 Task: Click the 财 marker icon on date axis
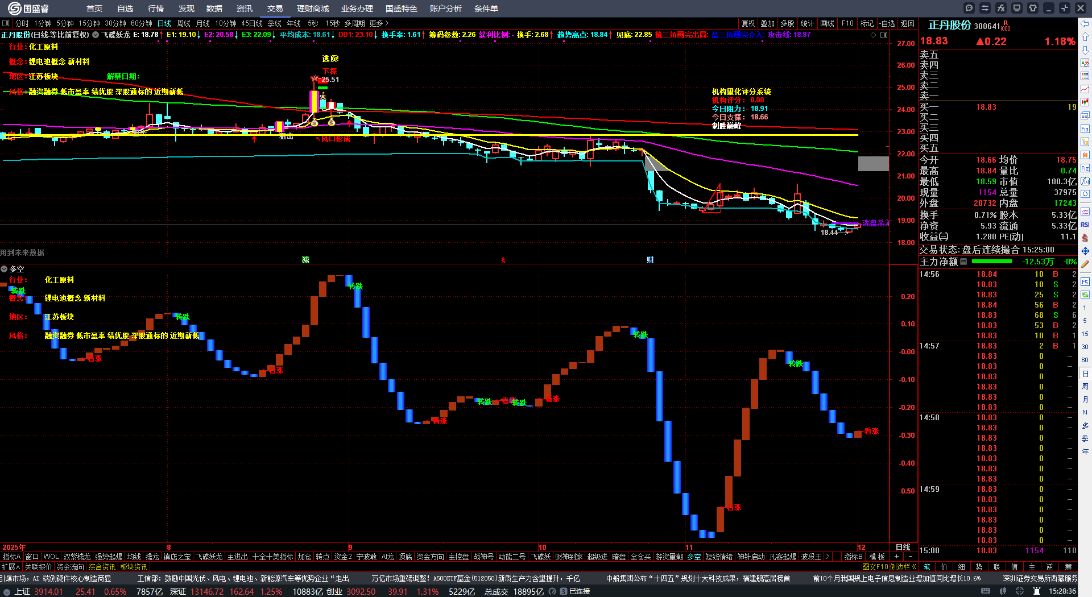pyautogui.click(x=650, y=260)
